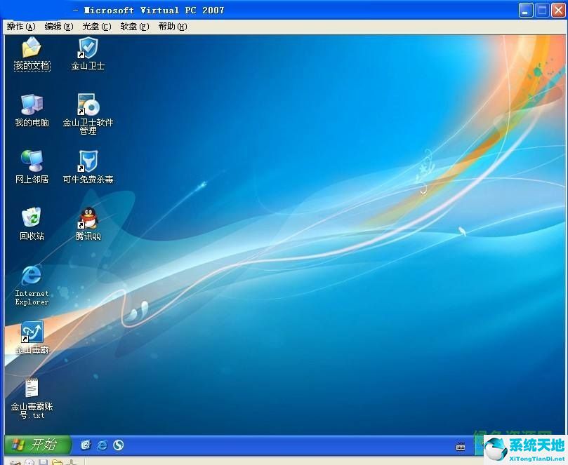Select the 金山毒霸账号.txt file icon
The width and height of the screenshot is (568, 465).
pyautogui.click(x=32, y=388)
